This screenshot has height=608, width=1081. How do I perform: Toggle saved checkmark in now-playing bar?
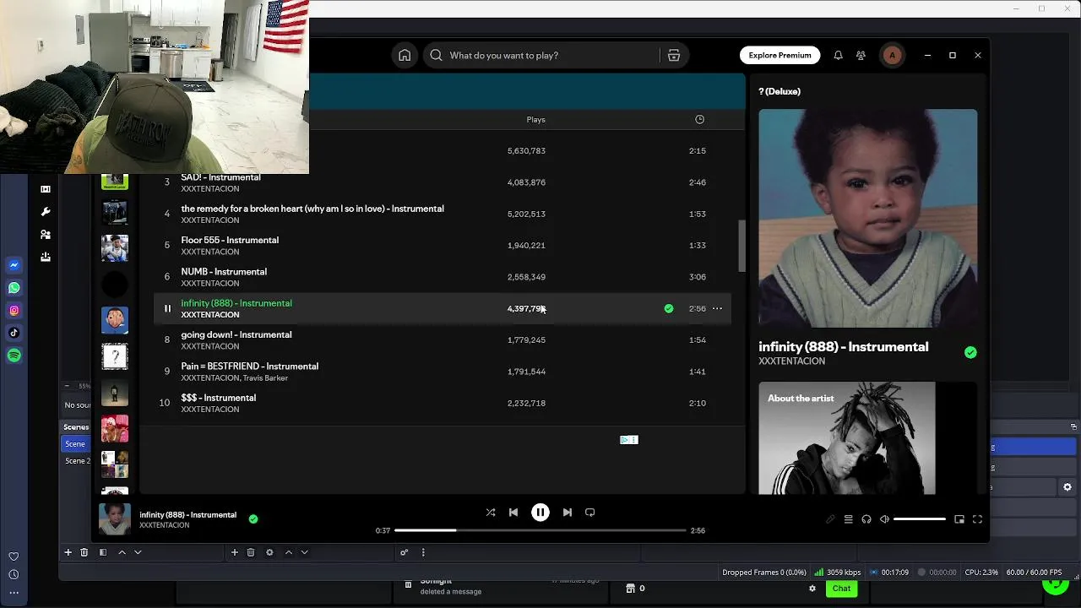coord(253,519)
